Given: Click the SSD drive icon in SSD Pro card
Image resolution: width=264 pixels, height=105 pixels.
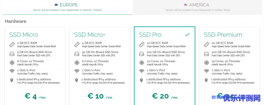Looking at the screenshot, I should pyautogui.click(x=141, y=54).
